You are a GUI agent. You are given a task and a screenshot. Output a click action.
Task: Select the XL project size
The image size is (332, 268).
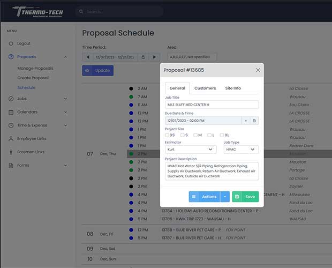tap(222, 135)
